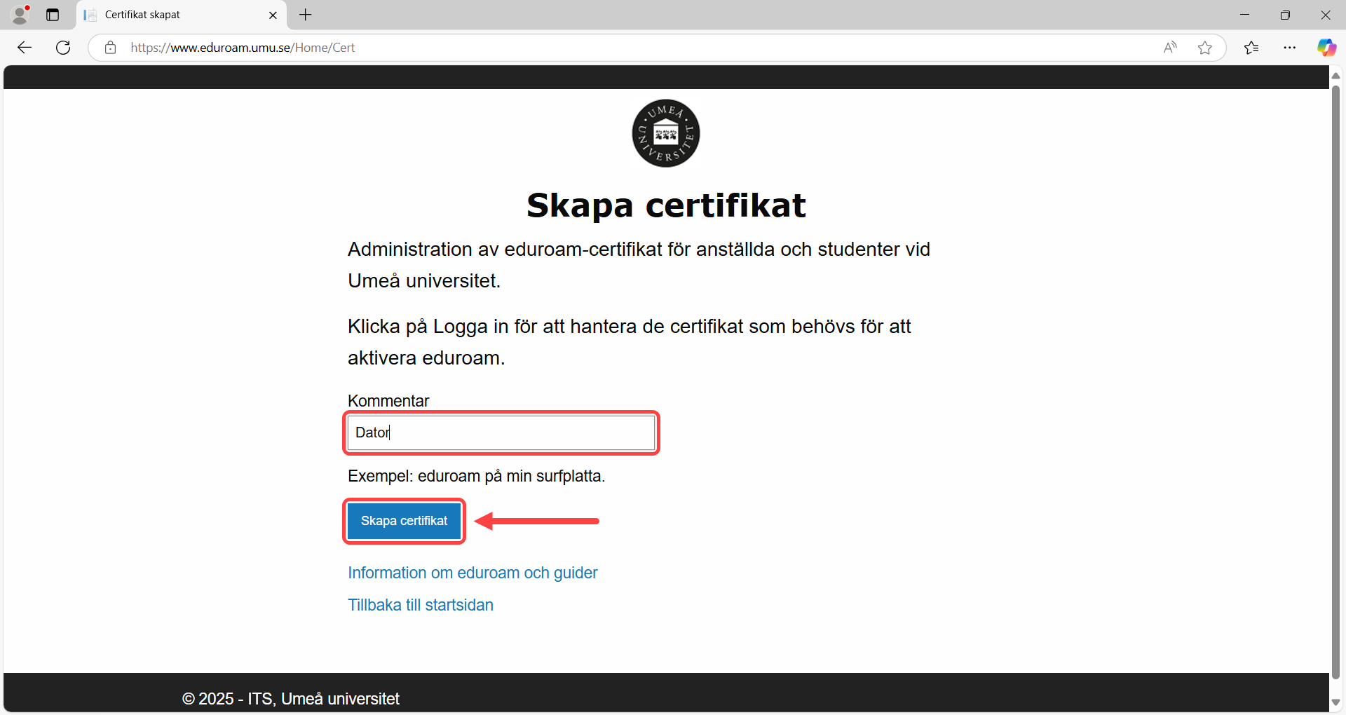The width and height of the screenshot is (1346, 715).
Task: Click footer text '© 2025 - ITS, Umeå universitet'
Action: pos(291,699)
